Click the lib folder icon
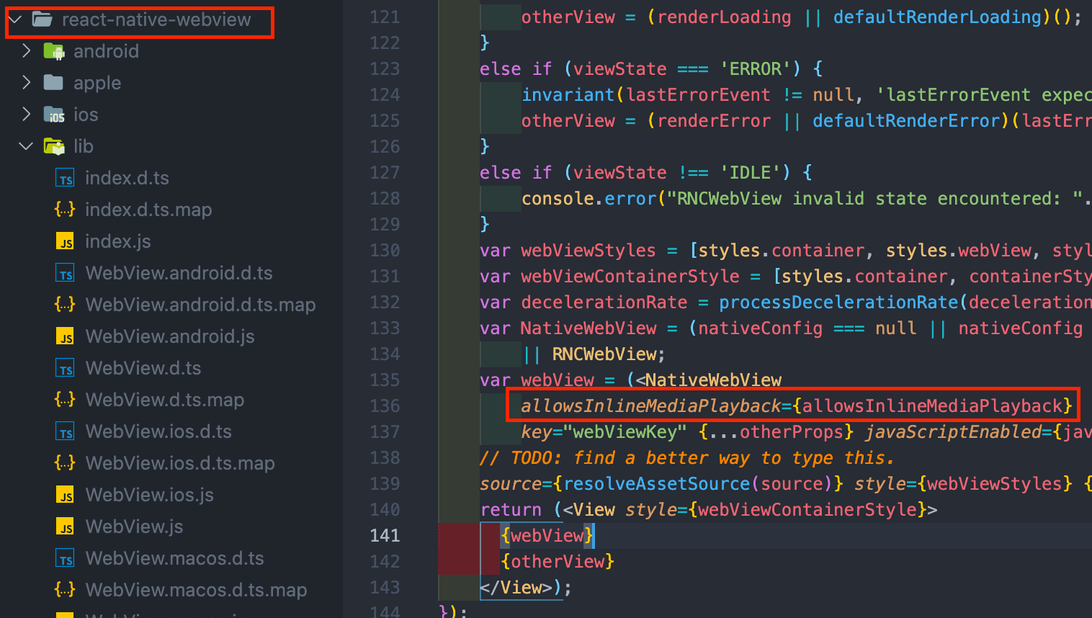1092x618 pixels. (x=54, y=146)
